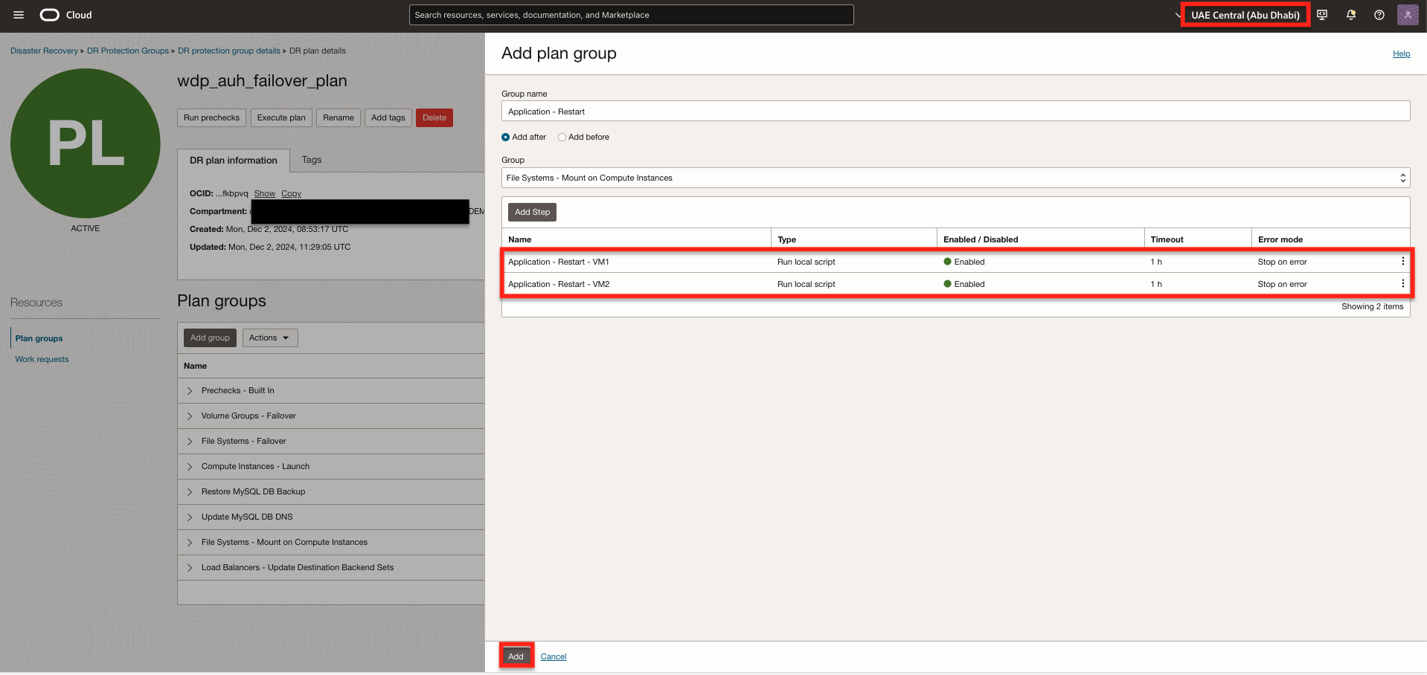Click the Timeout column header
Screen dimensions: 1427x675
1167,239
